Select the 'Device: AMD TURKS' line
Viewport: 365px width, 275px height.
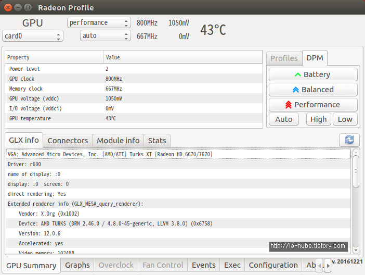pyautogui.click(x=178, y=223)
